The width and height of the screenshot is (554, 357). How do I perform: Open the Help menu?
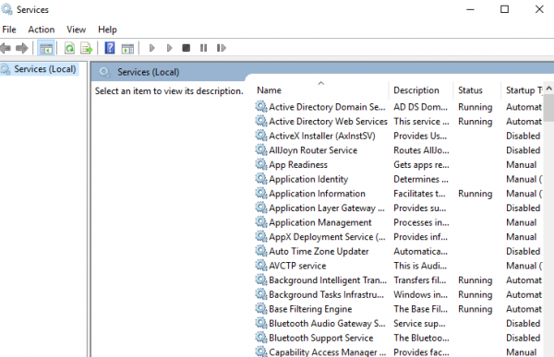(x=107, y=30)
